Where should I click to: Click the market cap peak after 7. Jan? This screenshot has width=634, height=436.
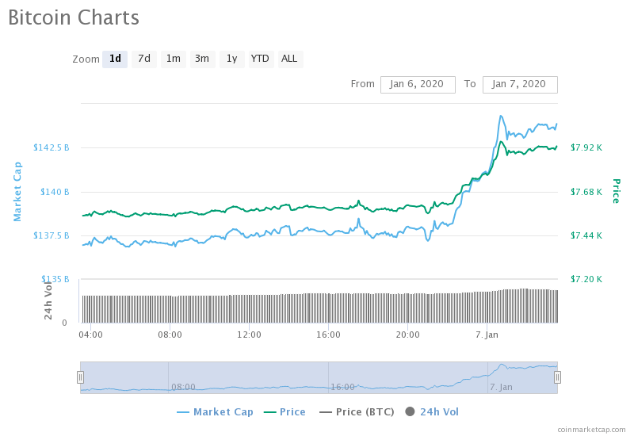pyautogui.click(x=501, y=116)
